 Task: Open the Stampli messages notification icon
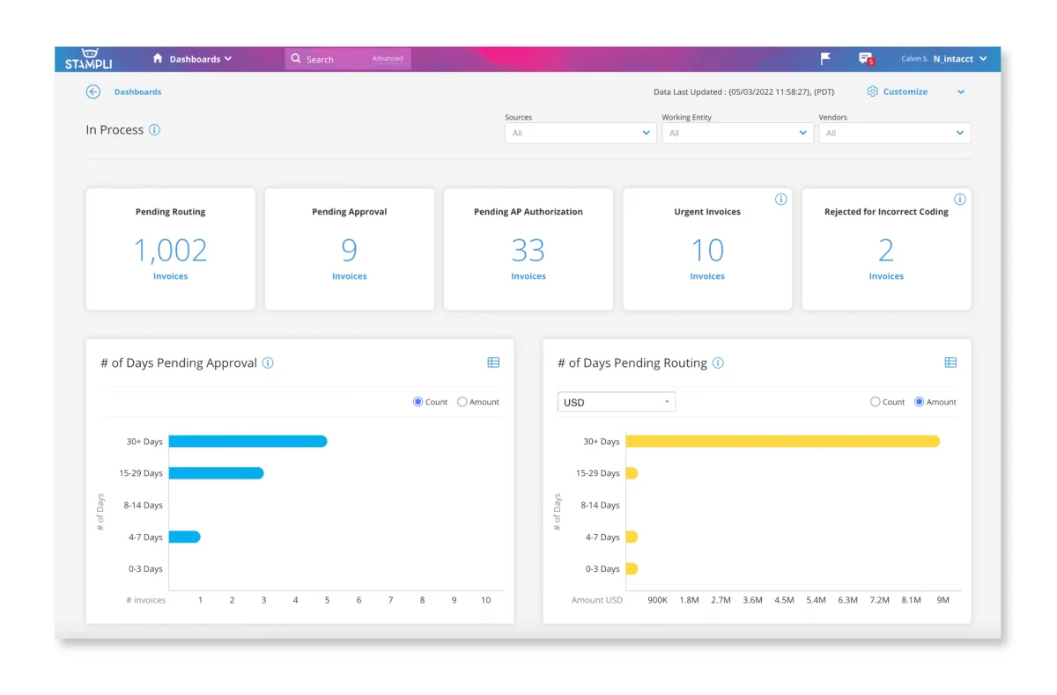(866, 58)
